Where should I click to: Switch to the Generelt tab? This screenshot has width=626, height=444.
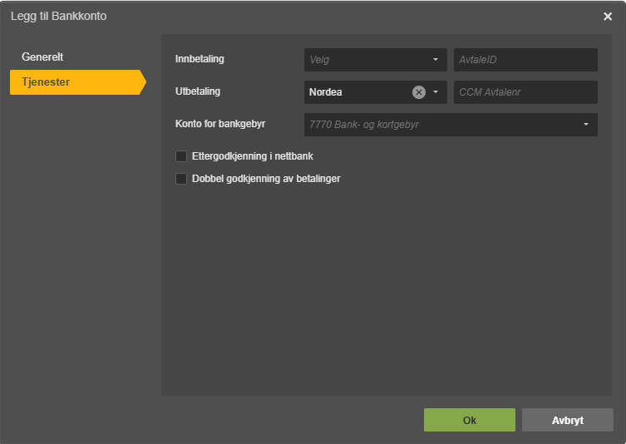(x=42, y=57)
